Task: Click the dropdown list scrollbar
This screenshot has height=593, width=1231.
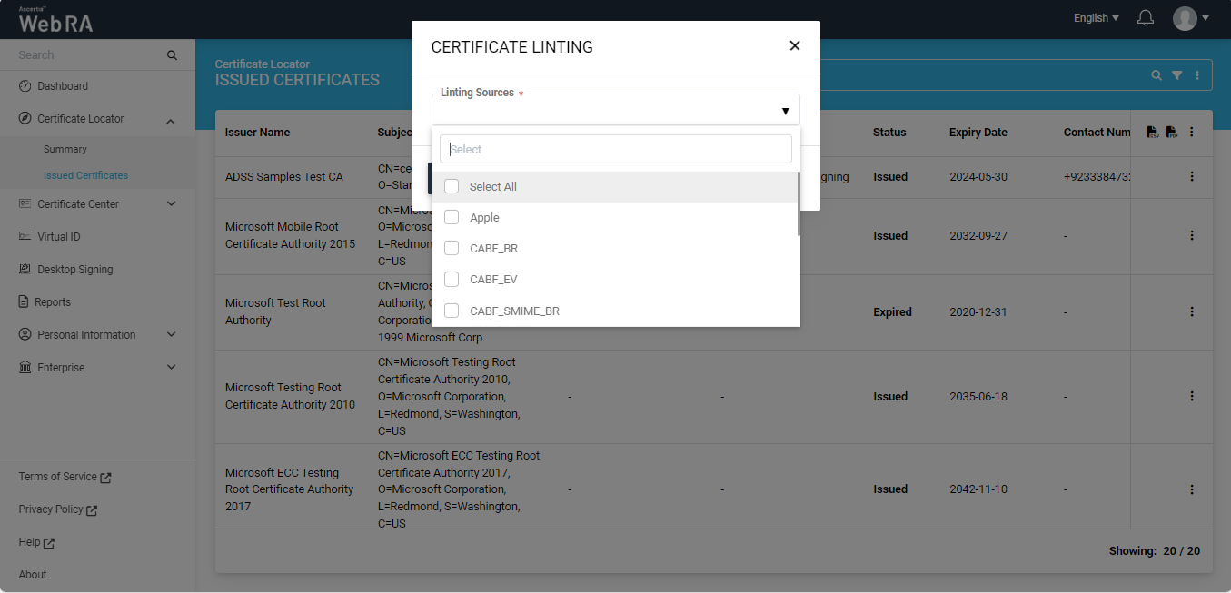Action: coord(799,204)
